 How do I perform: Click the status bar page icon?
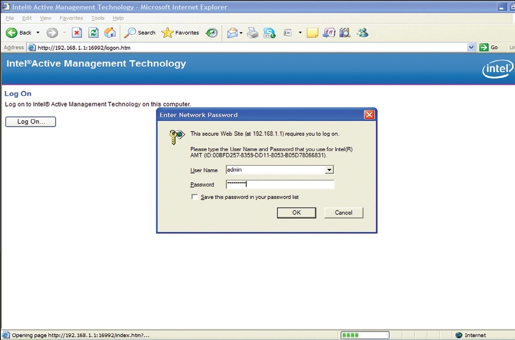coord(6,335)
